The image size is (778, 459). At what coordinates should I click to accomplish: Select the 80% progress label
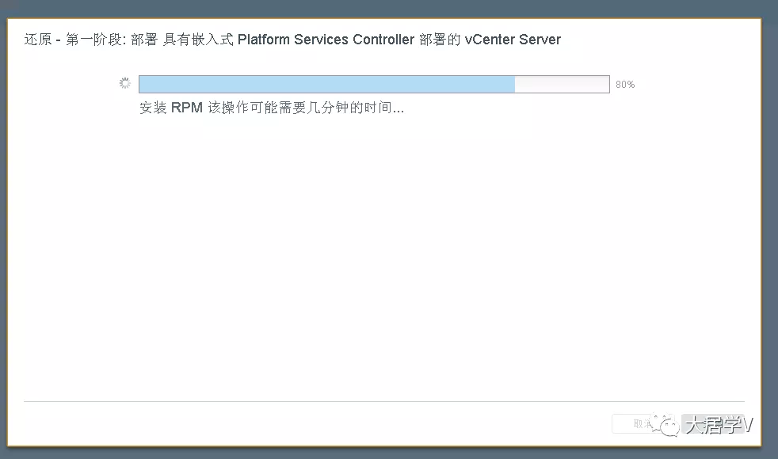[625, 85]
